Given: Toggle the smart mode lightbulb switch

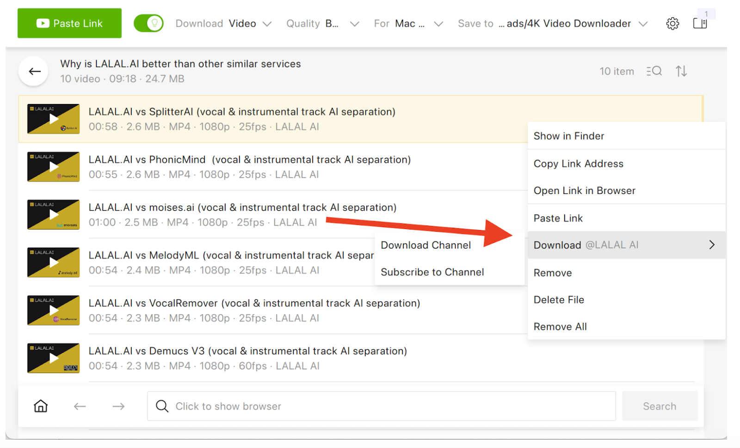Looking at the screenshot, I should pyautogui.click(x=148, y=23).
